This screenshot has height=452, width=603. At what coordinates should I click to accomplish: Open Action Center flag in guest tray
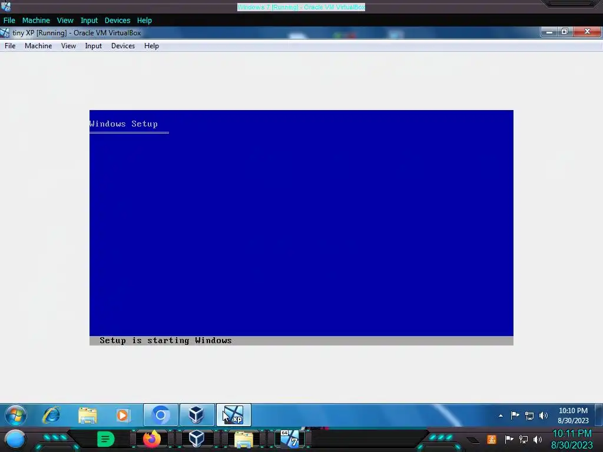pos(515,415)
